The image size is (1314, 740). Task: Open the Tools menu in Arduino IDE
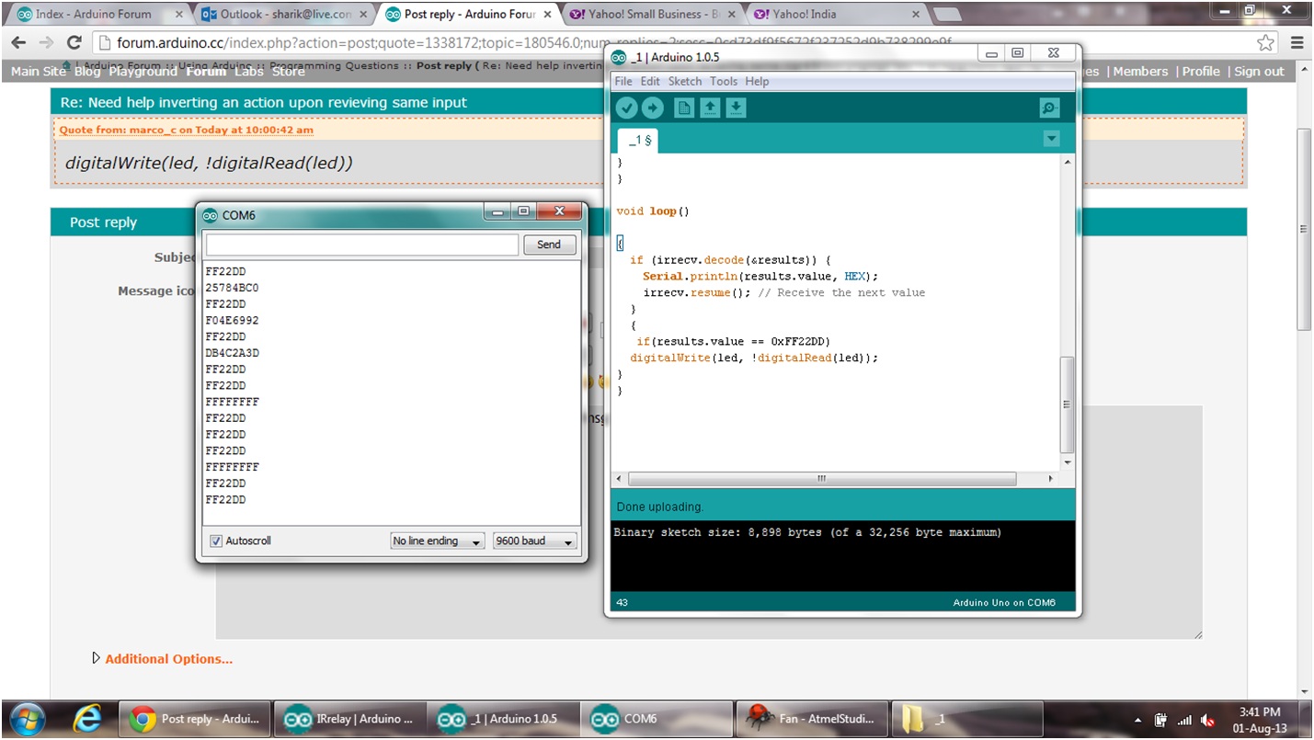(x=724, y=81)
